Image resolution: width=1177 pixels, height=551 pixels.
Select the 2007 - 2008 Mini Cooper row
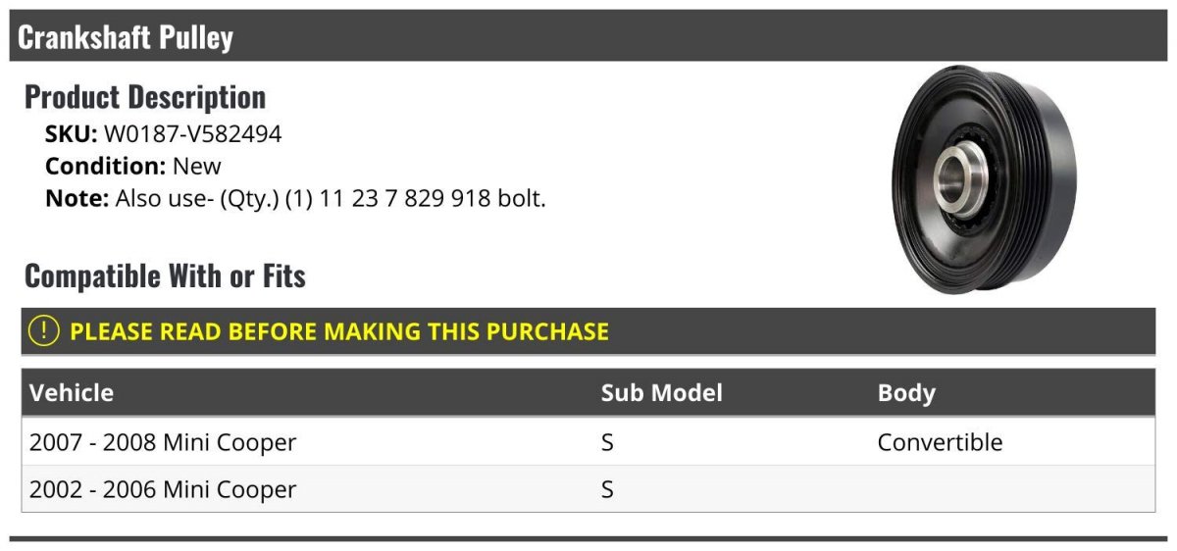(x=588, y=442)
